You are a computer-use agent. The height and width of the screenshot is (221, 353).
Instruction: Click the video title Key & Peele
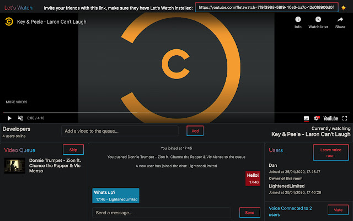click(x=51, y=22)
